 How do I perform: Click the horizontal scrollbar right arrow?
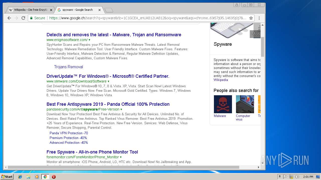coord(259,167)
